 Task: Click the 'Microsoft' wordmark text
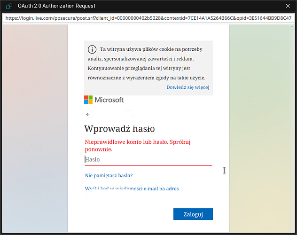tap(109, 100)
